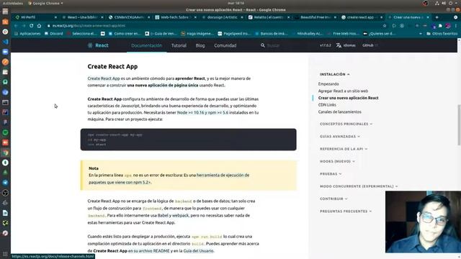Expand the PRUEBAS section
Image resolution: width=461 pixels, height=259 pixels.
[331, 174]
